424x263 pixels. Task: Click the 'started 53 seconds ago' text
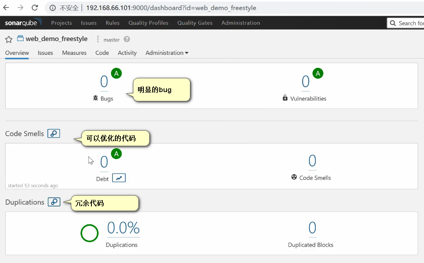point(33,186)
